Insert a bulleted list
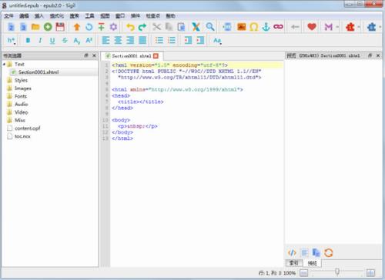This screenshot has height=280, width=385. pos(159,40)
